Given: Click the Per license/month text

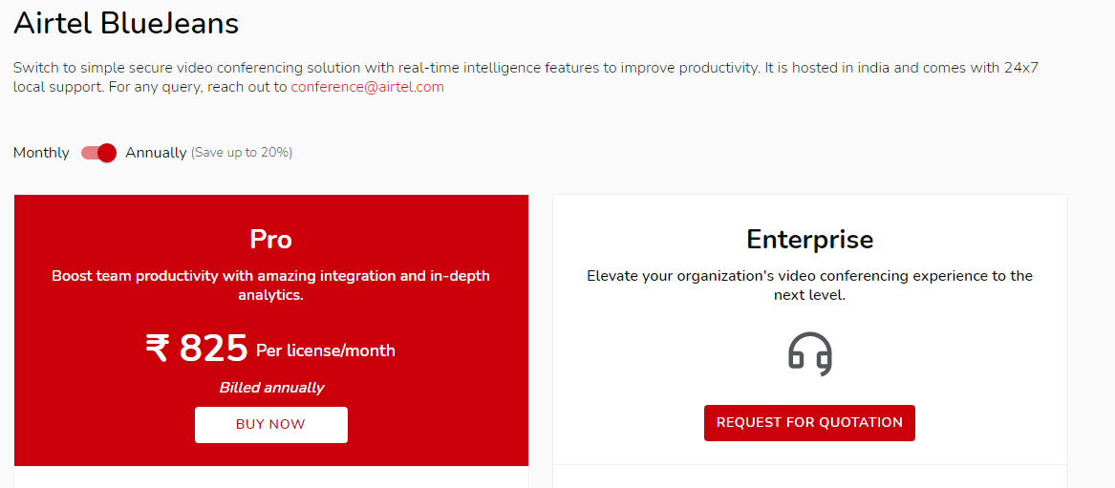Looking at the screenshot, I should (326, 350).
